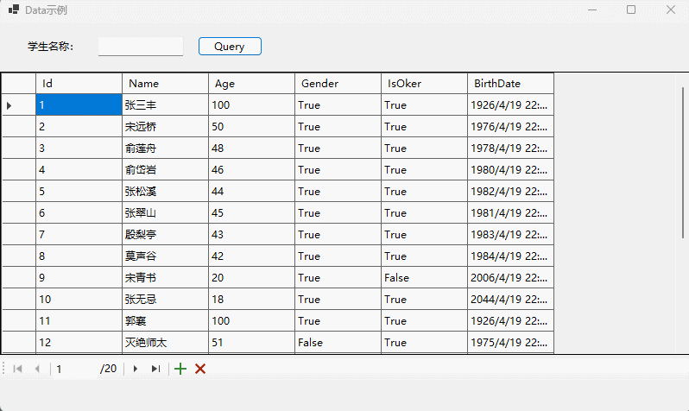This screenshot has height=411, width=689.
Task: Select the name cell 张三丰
Action: (165, 105)
